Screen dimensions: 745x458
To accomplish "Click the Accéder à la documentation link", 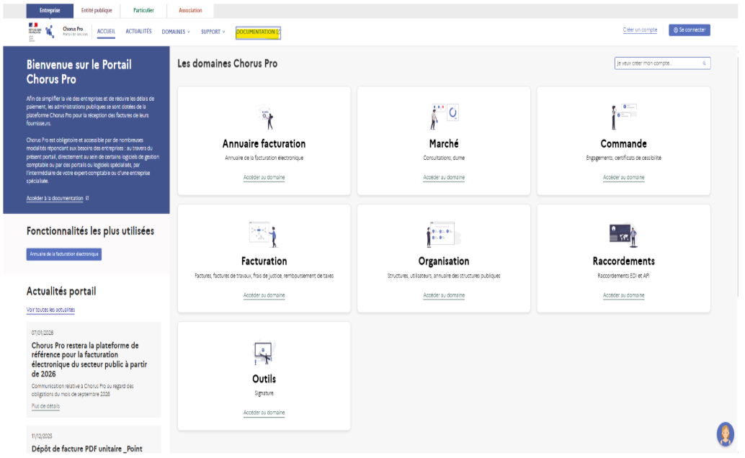I will (x=55, y=198).
